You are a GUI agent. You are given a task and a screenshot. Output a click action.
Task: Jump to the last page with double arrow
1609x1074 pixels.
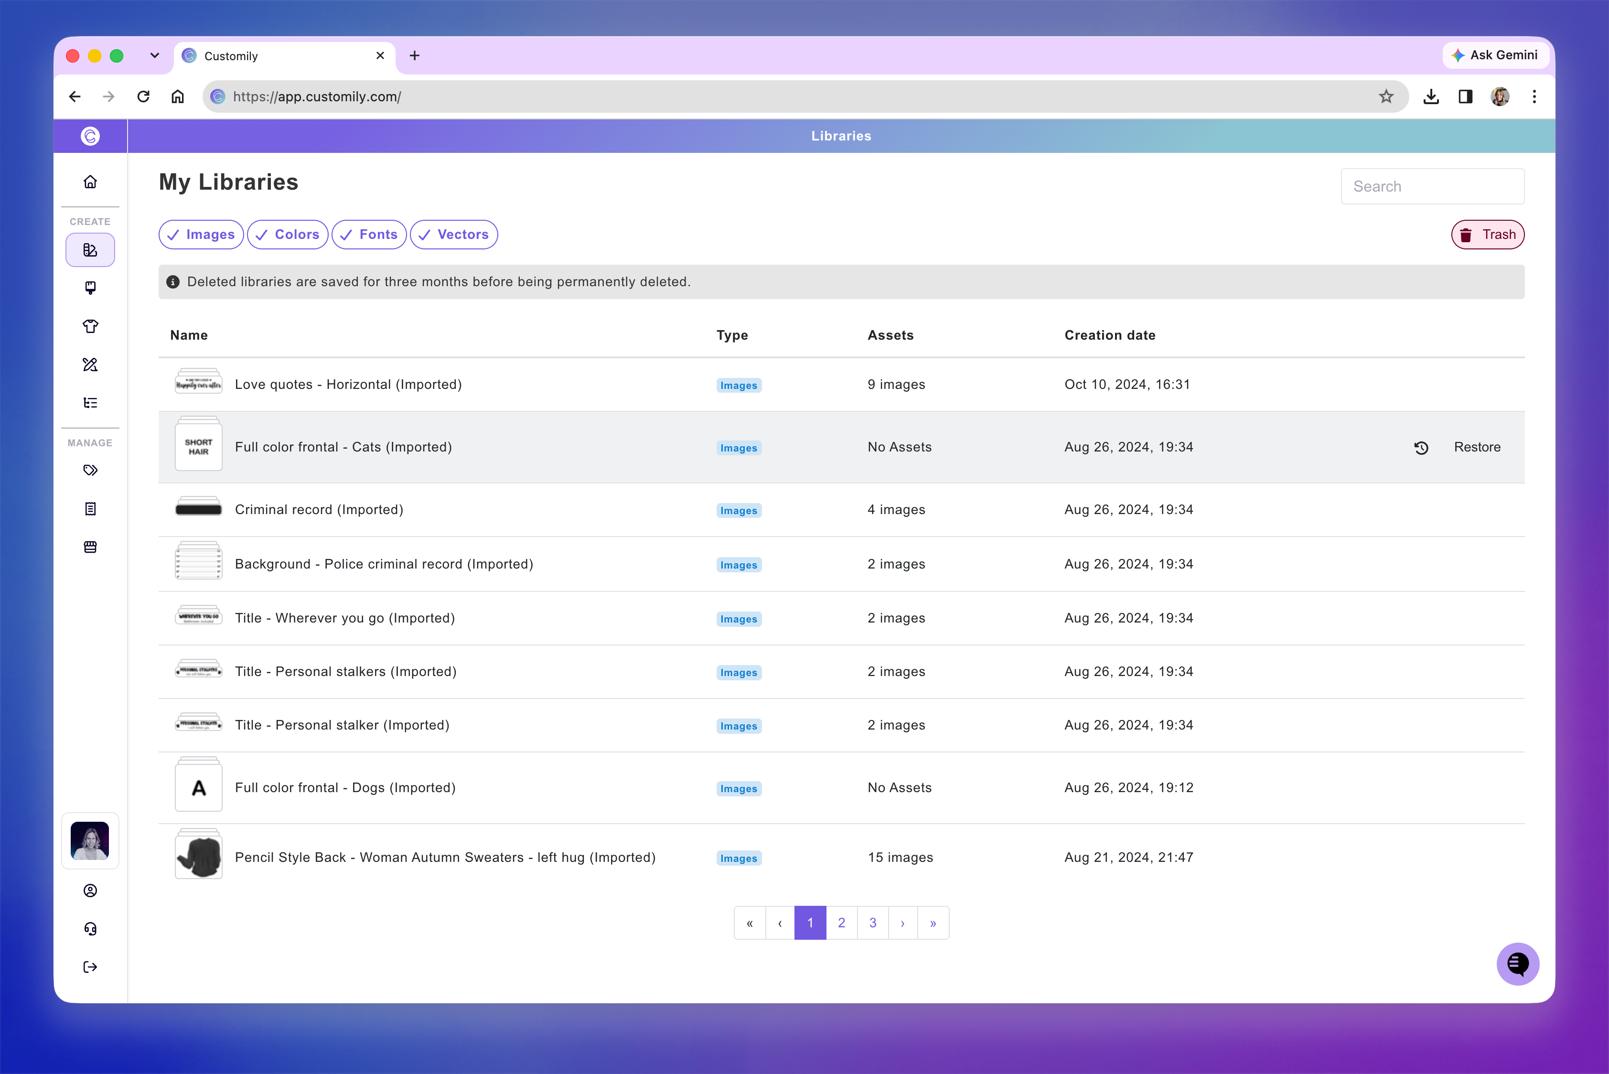(933, 923)
